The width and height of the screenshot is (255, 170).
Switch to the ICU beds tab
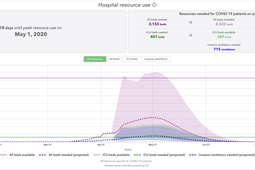tap(132, 59)
